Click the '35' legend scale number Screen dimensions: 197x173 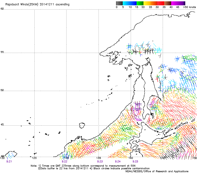pyautogui.click(x=164, y=7)
